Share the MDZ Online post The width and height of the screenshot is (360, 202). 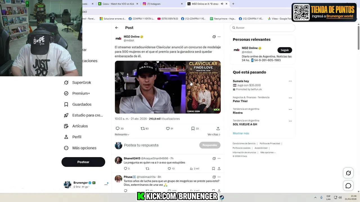[x=218, y=128]
